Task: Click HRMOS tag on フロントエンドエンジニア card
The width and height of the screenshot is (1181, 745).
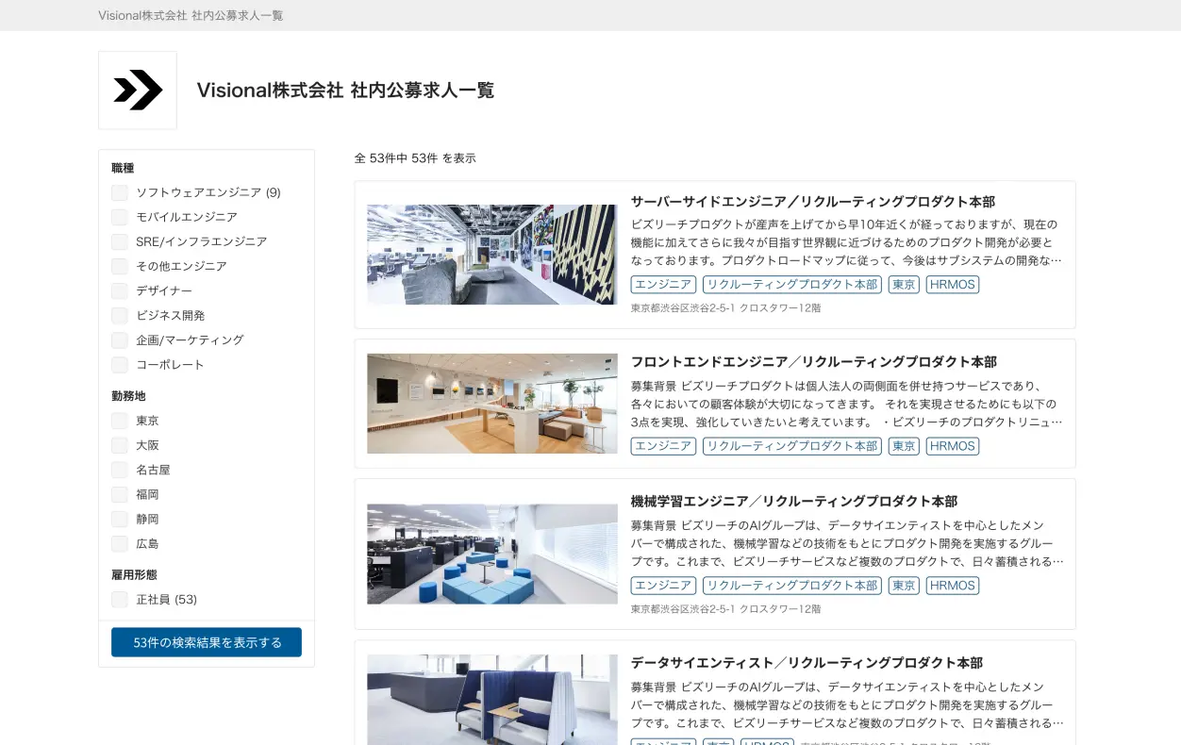Action: [953, 446]
